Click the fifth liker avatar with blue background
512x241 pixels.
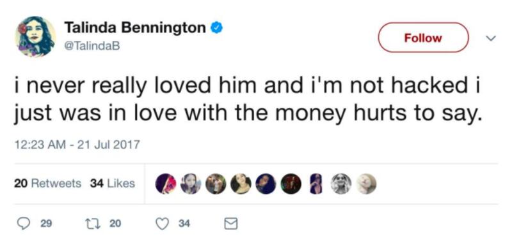pyautogui.click(x=266, y=184)
